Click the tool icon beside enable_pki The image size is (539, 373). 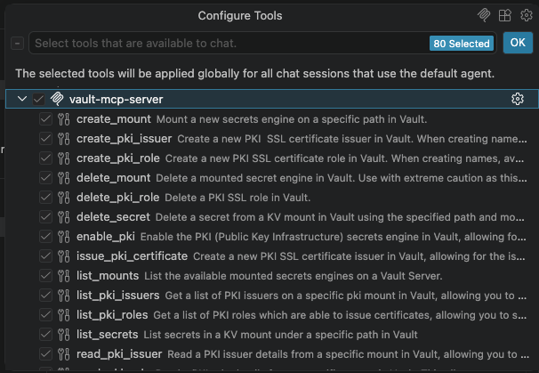tap(63, 236)
